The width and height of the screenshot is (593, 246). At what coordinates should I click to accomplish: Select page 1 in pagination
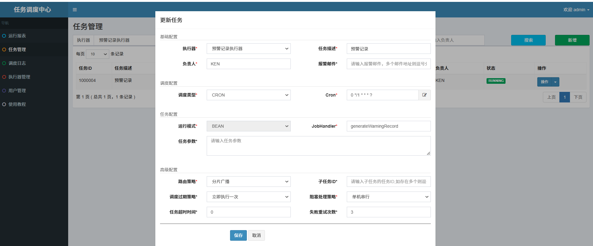click(565, 97)
